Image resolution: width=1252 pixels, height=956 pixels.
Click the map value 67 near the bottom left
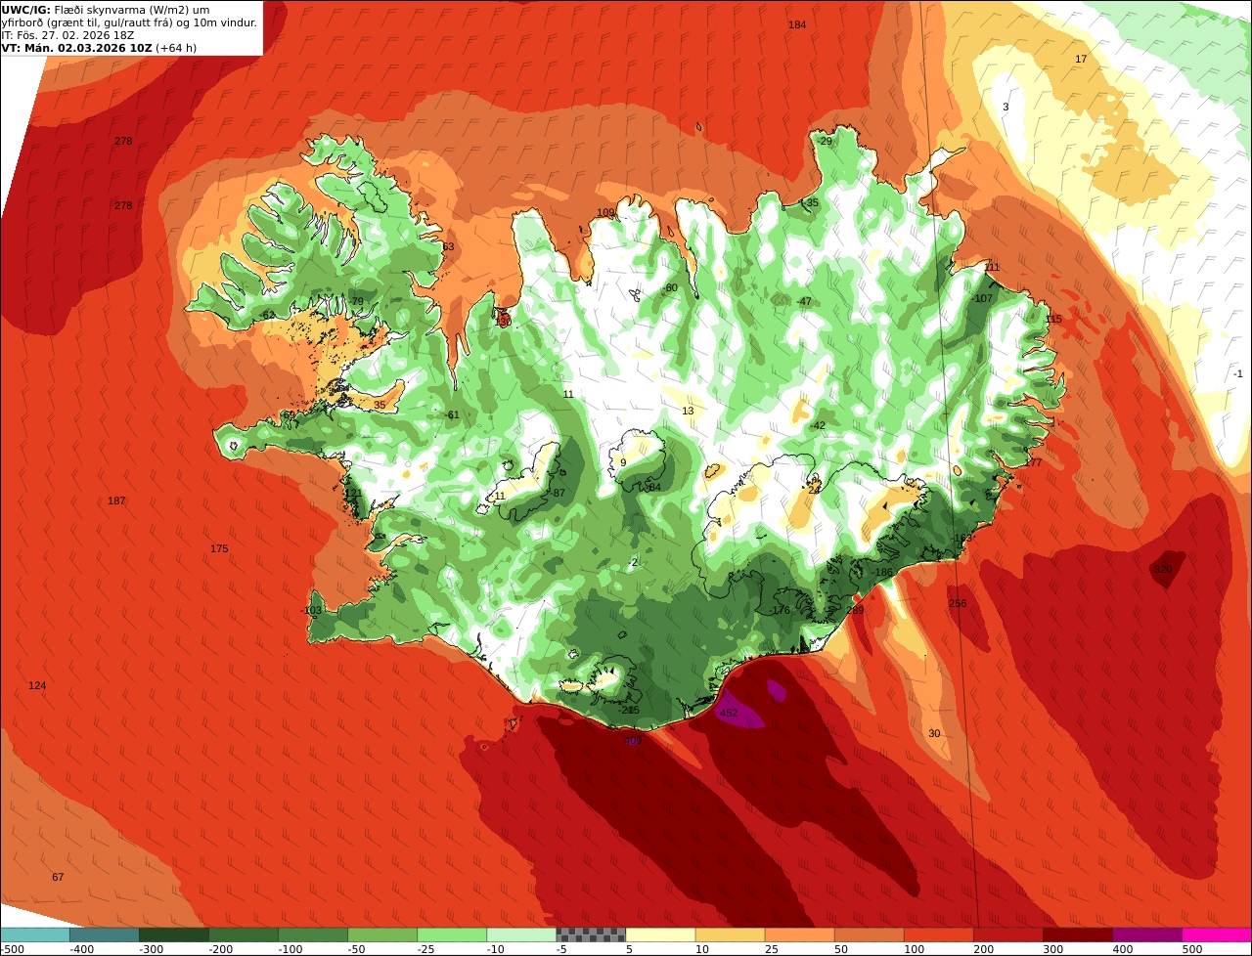(x=58, y=878)
